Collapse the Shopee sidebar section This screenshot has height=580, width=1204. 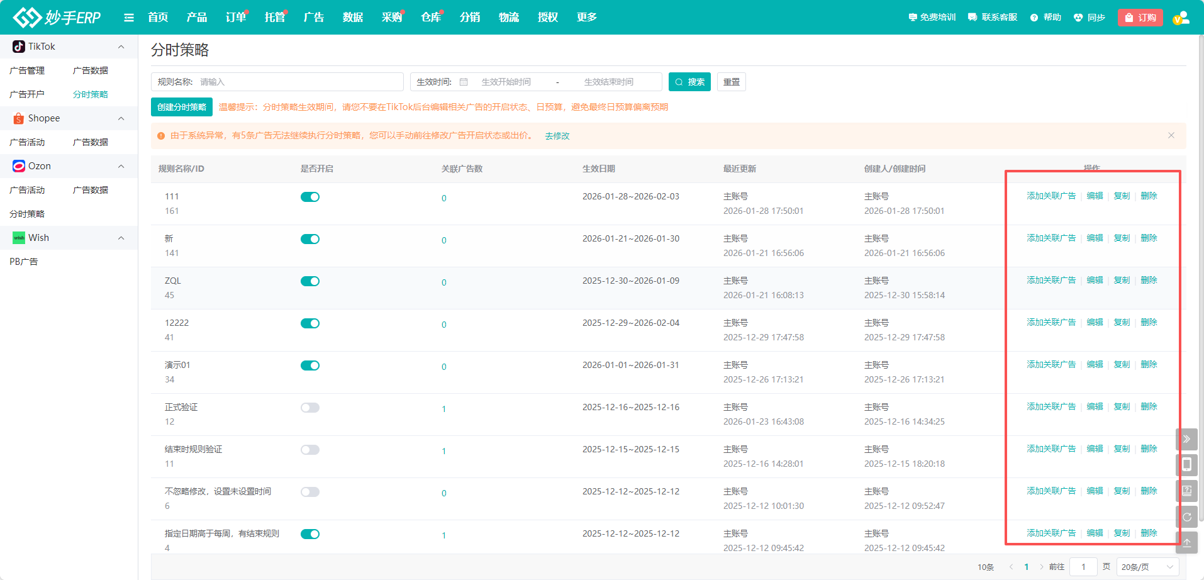121,118
